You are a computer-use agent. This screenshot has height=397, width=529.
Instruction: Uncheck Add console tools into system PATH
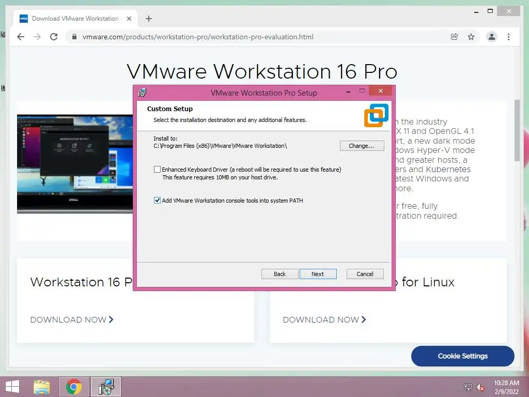(x=157, y=201)
